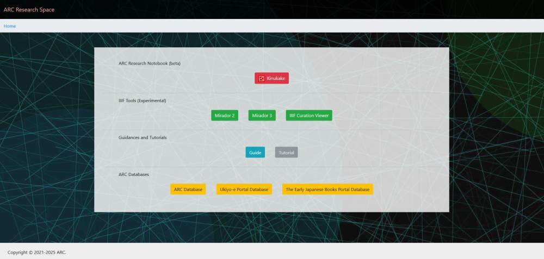Go to the ARC Database
544x259 pixels.
188,189
